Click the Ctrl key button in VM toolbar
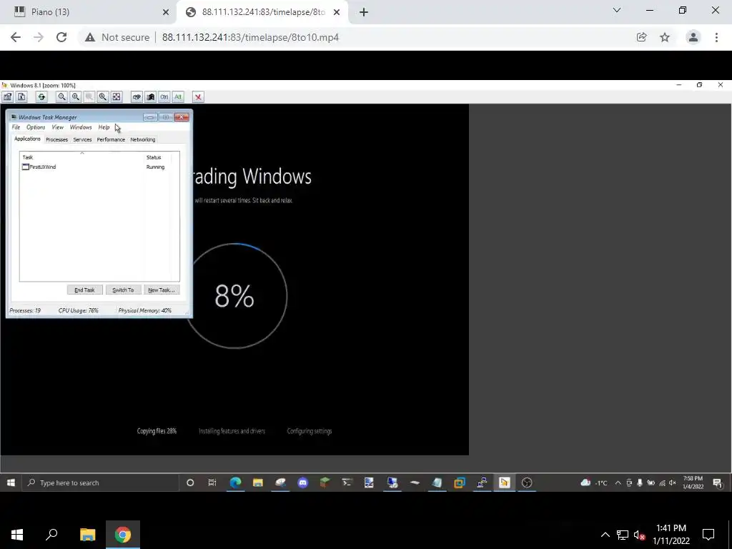 pyautogui.click(x=164, y=97)
